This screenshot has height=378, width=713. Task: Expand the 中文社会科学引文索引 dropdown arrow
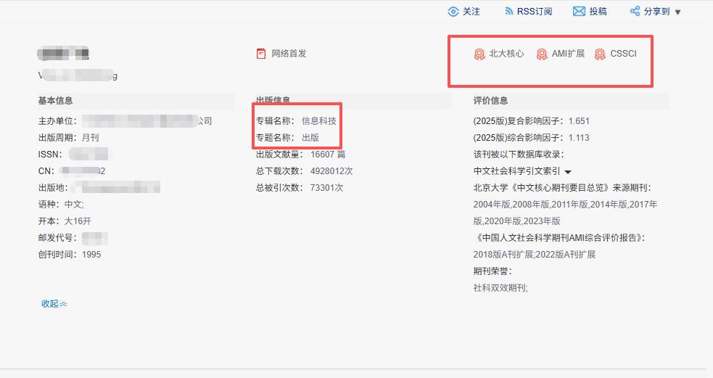(x=568, y=172)
